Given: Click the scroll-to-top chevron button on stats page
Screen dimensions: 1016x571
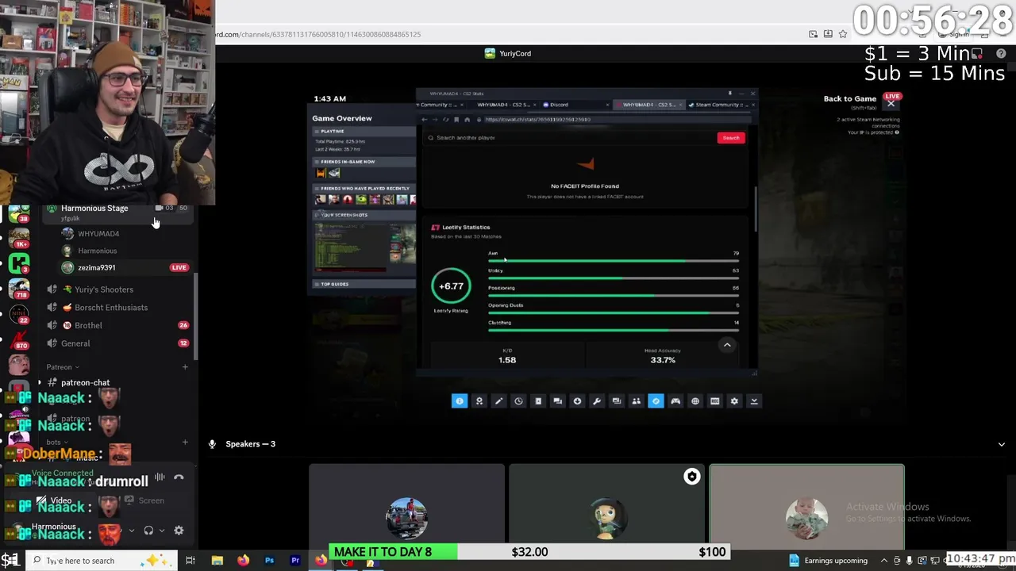Looking at the screenshot, I should tap(727, 345).
